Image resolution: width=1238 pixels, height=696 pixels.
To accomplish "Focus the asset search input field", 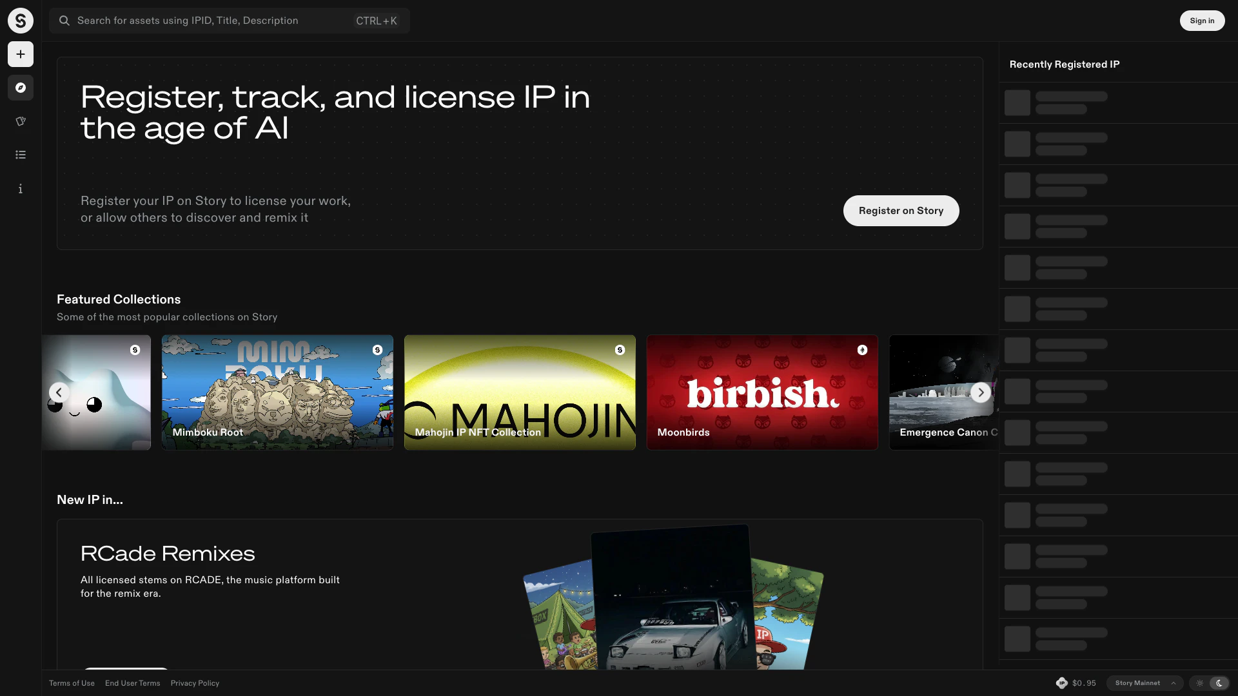I will pos(213,21).
